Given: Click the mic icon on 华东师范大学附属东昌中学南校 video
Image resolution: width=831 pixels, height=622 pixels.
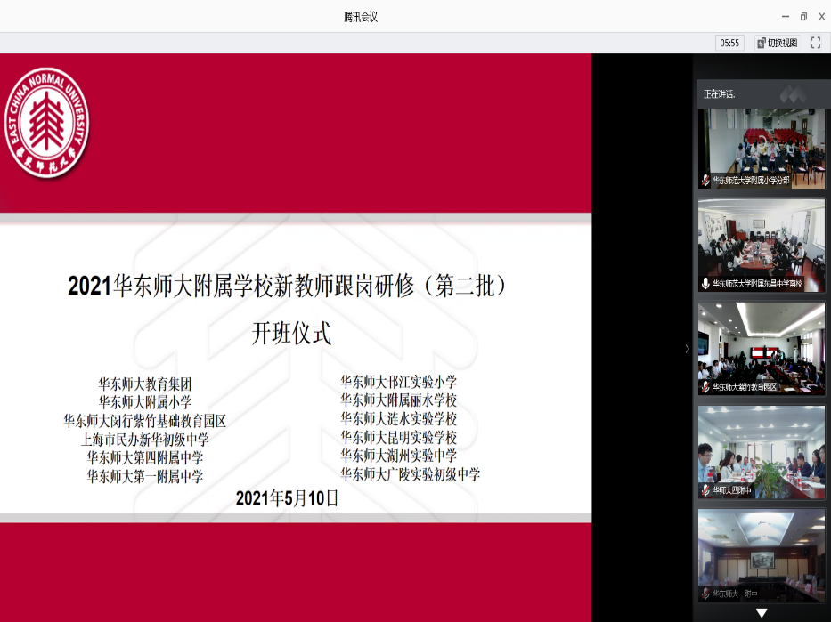Looking at the screenshot, I should 705,284.
